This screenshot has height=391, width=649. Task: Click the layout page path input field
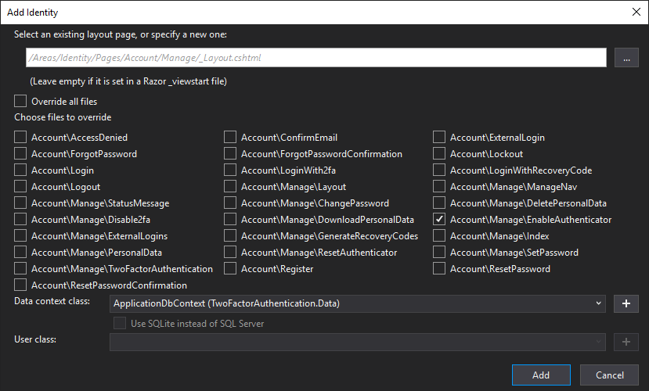pyautogui.click(x=313, y=58)
